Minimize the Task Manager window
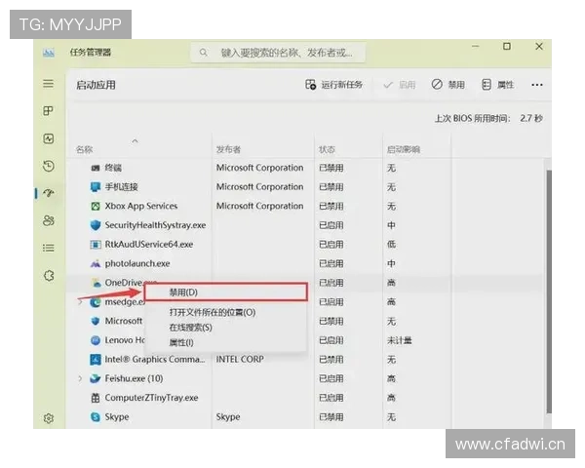The height and width of the screenshot is (468, 585). (x=476, y=46)
